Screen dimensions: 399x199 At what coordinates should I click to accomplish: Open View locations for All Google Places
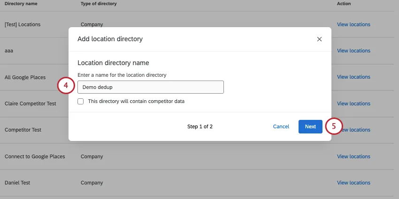(x=353, y=77)
